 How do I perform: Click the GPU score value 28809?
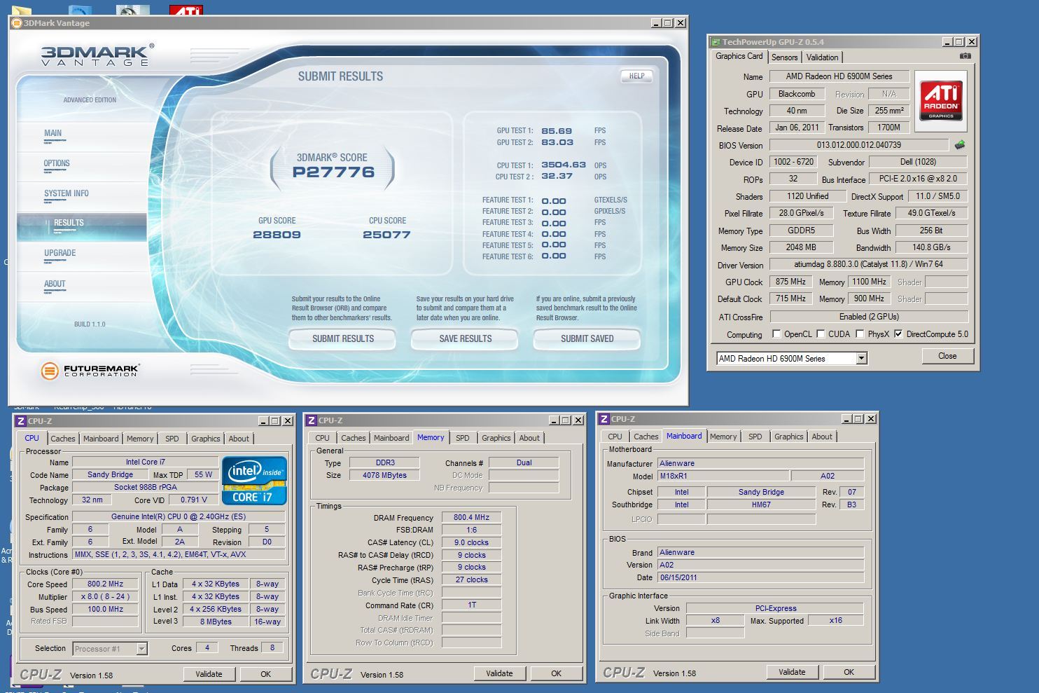[x=277, y=235]
